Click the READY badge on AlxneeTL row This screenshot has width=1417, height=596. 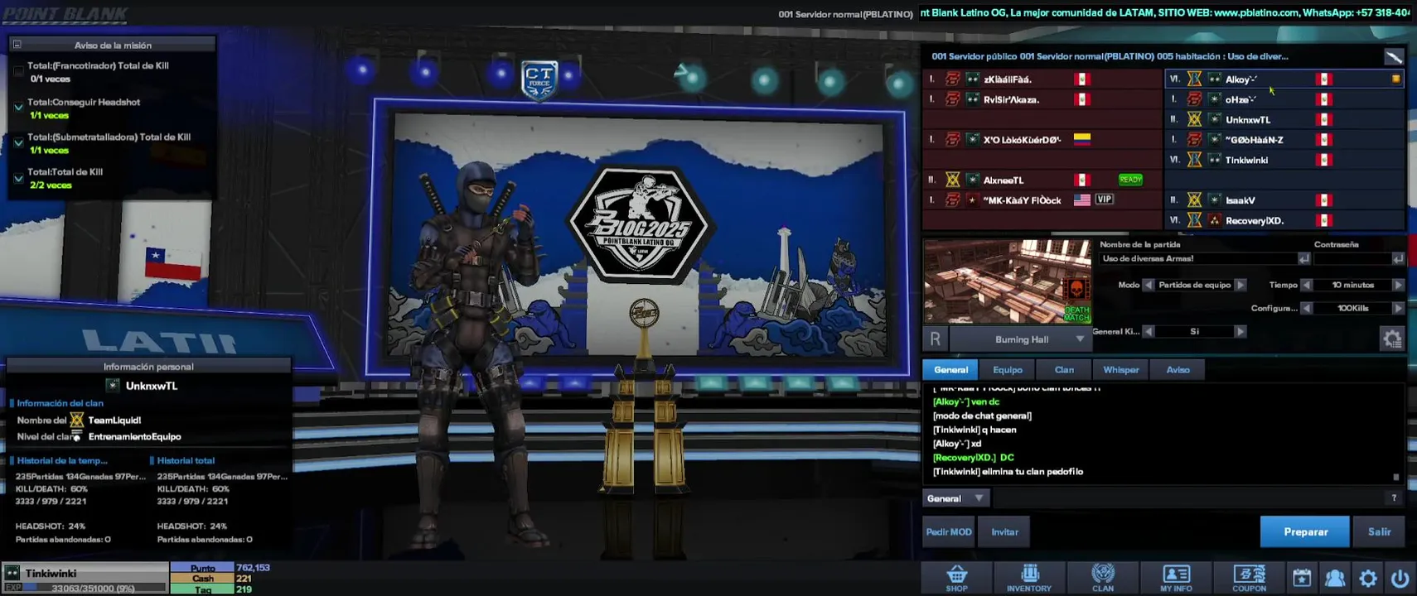tap(1130, 180)
